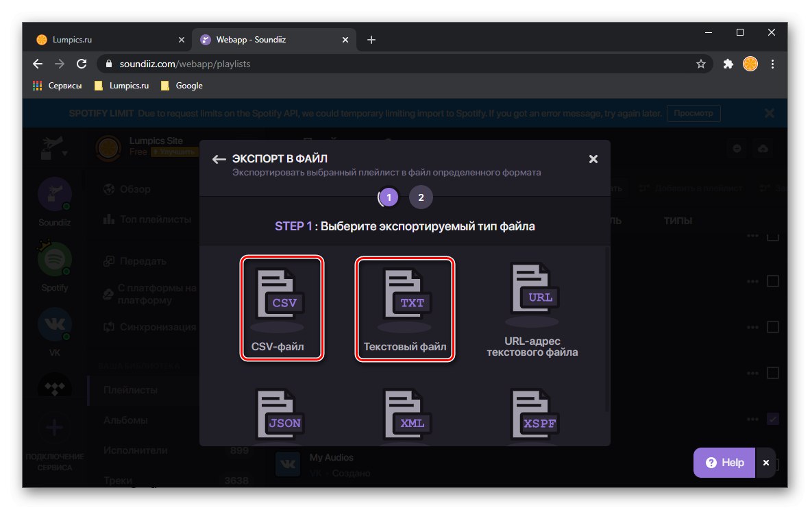Click the site lock icon in address bar
810x510 pixels.
point(108,64)
